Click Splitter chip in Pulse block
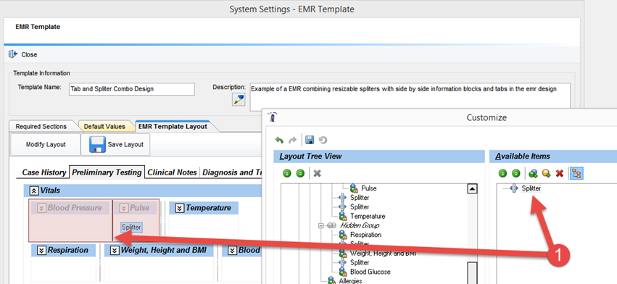Viewport: 617px width, 284px height. (131, 227)
